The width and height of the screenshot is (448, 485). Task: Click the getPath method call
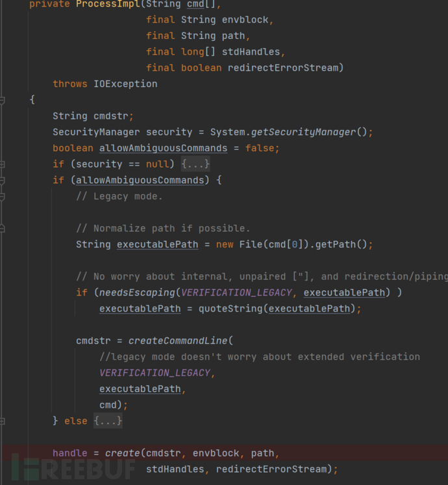(345, 244)
